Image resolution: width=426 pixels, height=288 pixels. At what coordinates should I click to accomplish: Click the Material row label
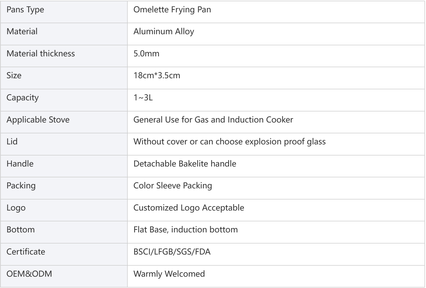[x=22, y=31]
